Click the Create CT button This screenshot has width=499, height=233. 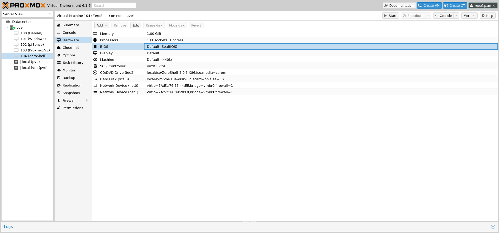455,5
